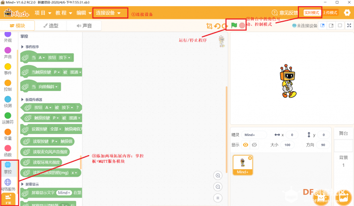Hide the sprite with crossed-eye icon
This screenshot has height=206, width=354.
(x=254, y=145)
